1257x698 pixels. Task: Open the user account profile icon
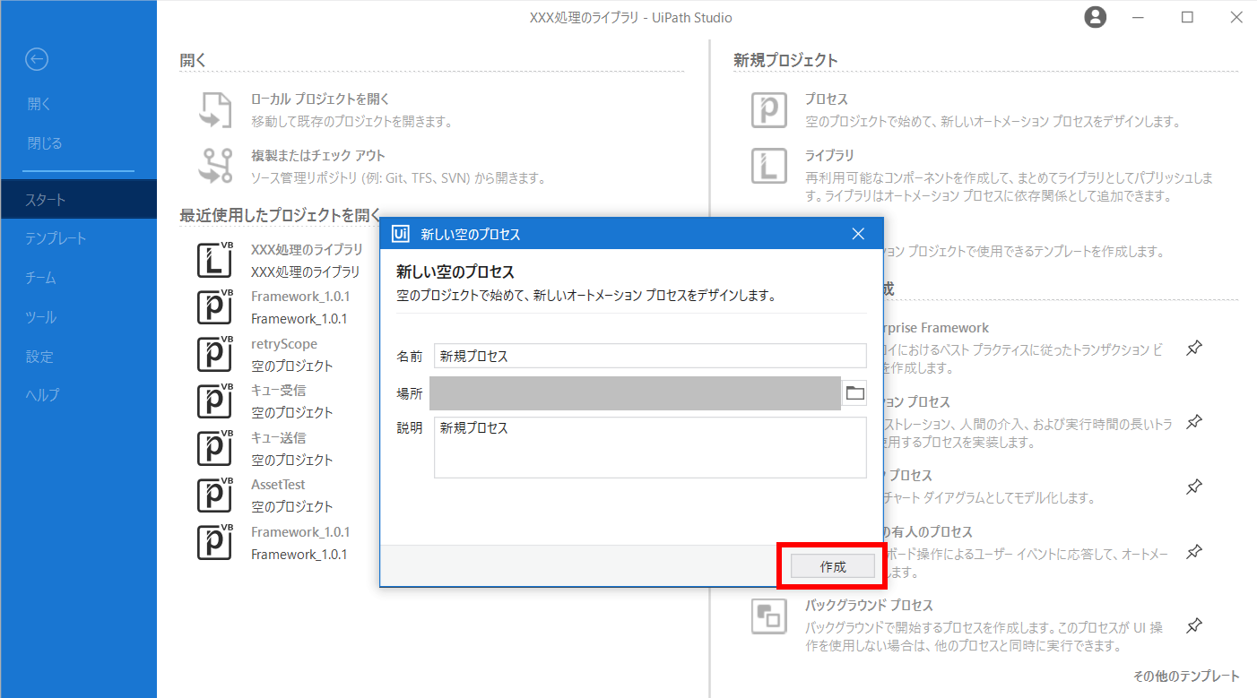click(1095, 17)
